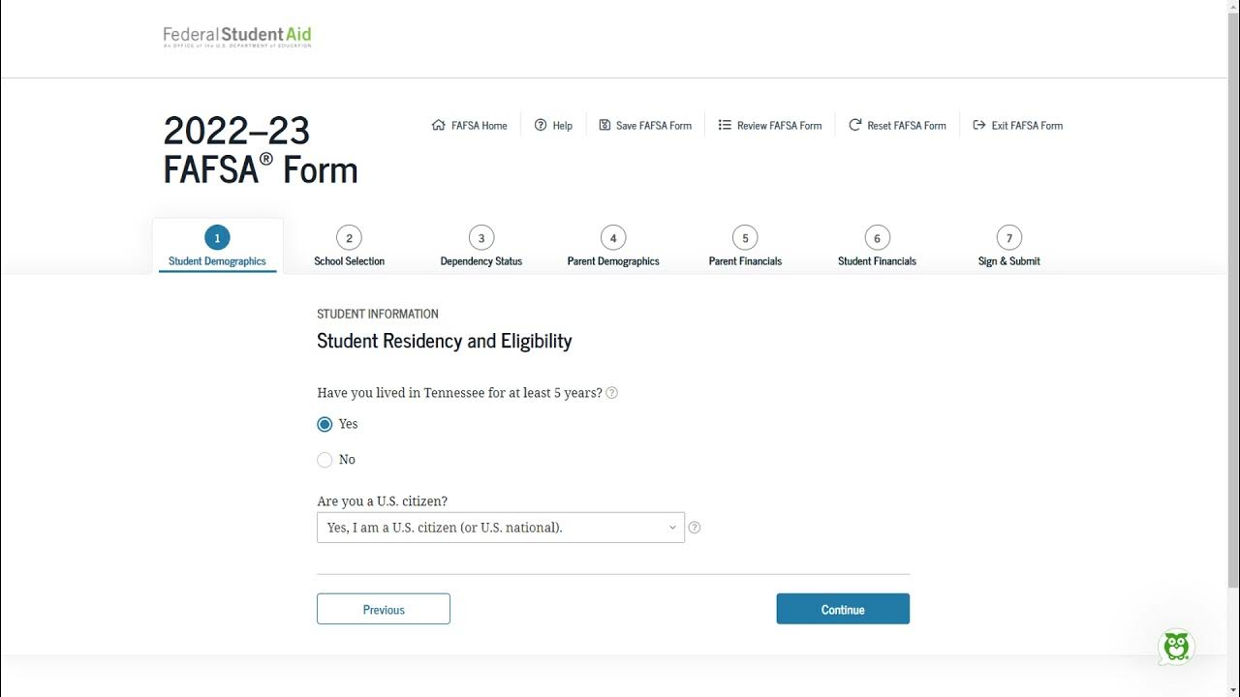This screenshot has height=697, width=1240.
Task: Click the Federal Student Aid logo
Action: click(x=237, y=38)
